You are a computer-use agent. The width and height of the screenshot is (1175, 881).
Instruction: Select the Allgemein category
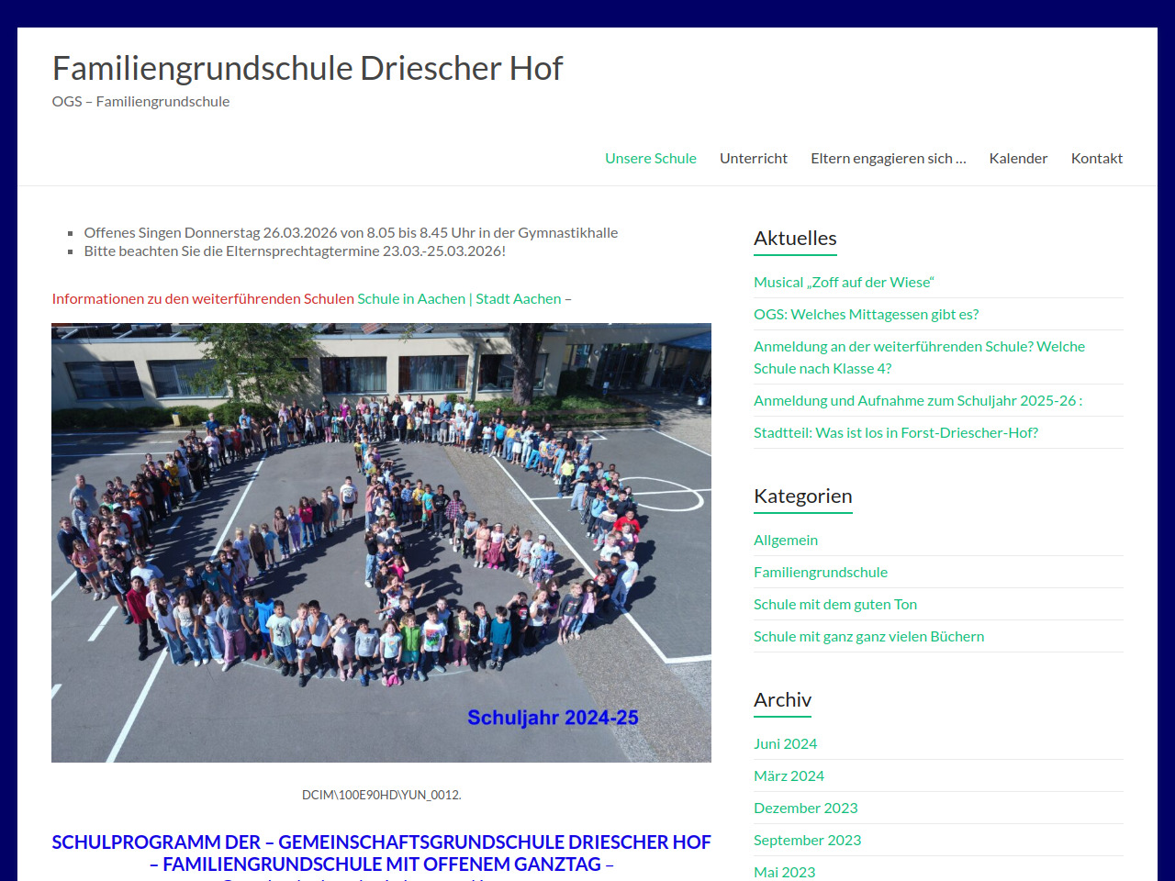785,540
